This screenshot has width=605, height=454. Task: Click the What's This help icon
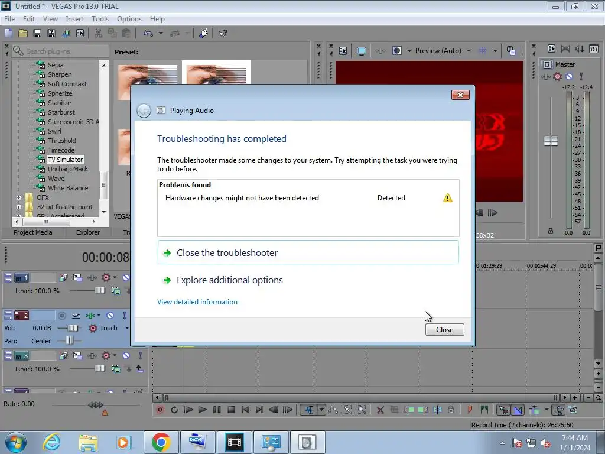(x=223, y=33)
